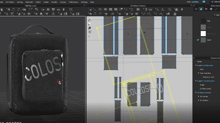Select the 2D Segment Topstitch tool
Screen dimensions: 220x123
pyautogui.click(x=149, y=14)
